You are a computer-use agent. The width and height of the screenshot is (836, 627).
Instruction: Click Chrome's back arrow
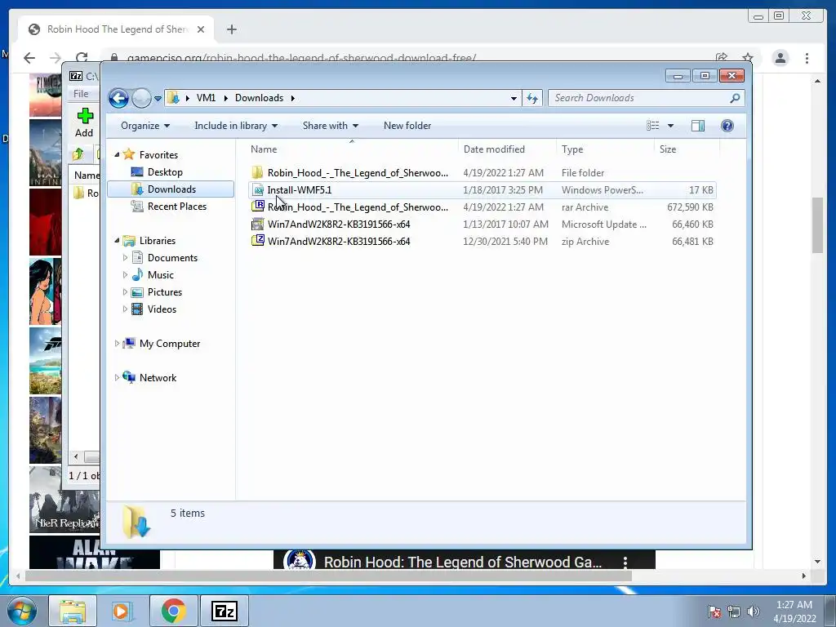[29, 58]
